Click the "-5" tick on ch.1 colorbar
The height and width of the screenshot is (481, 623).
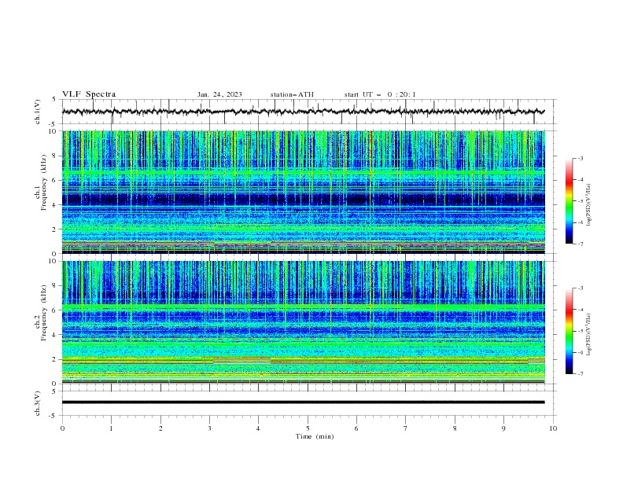[x=580, y=201]
